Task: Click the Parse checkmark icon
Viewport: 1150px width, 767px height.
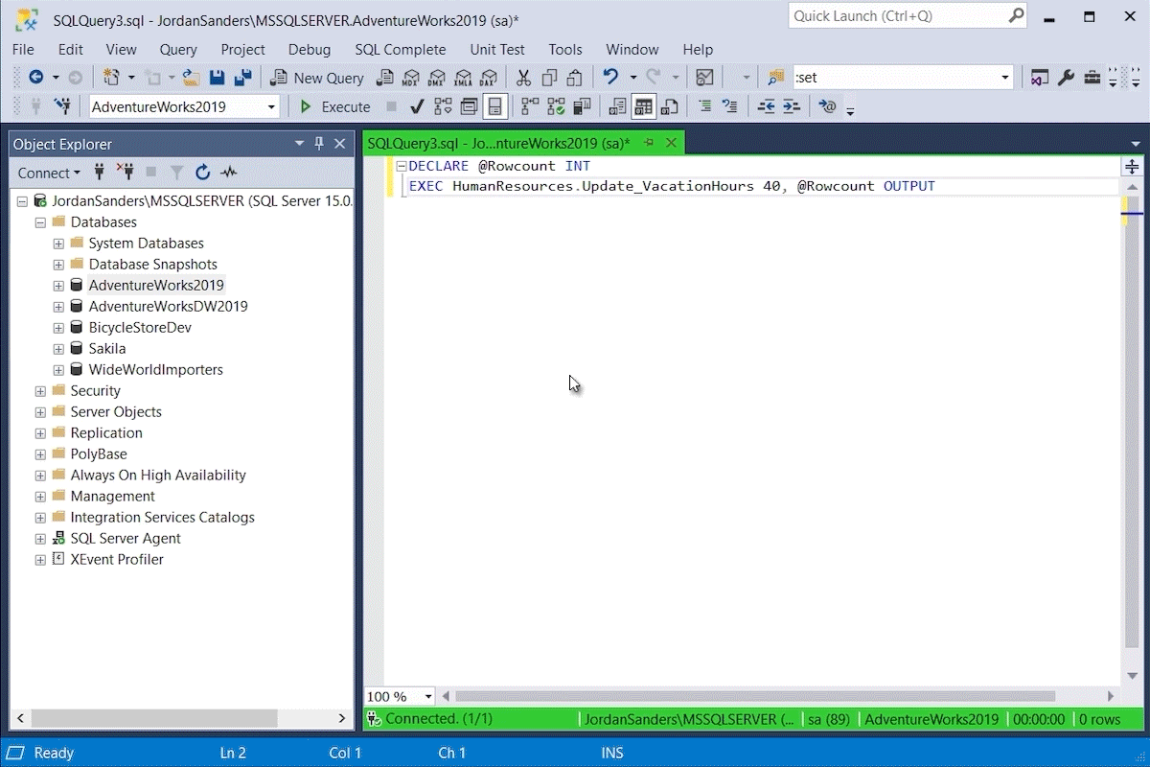Action: click(417, 106)
